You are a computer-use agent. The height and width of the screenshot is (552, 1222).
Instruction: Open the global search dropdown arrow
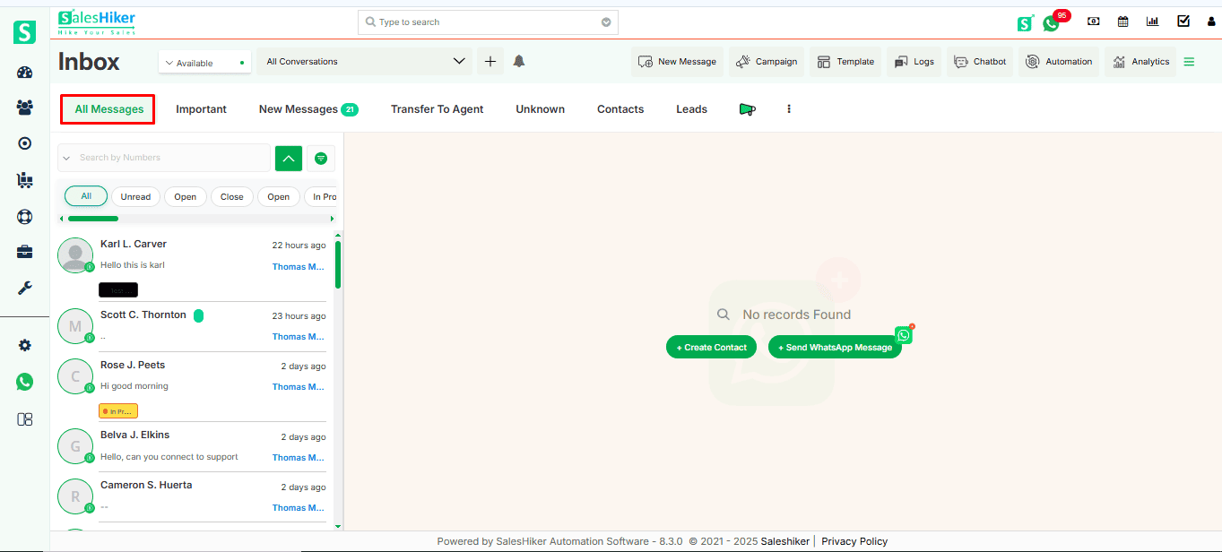click(606, 22)
